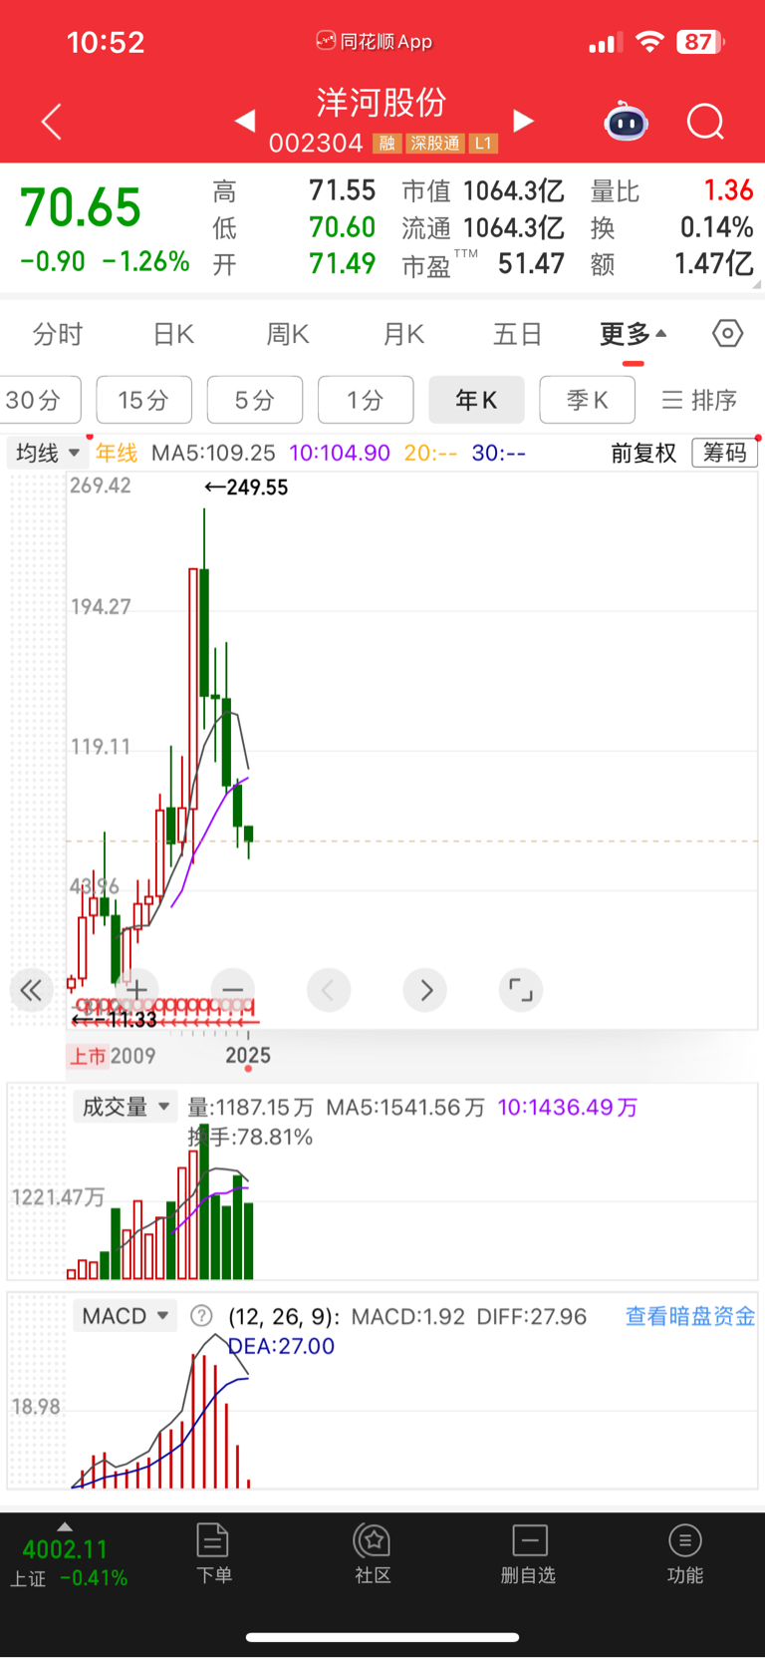Screen dimensions: 765x1658
Task: Open the 成交量 indicator dropdown
Action: (x=125, y=1107)
